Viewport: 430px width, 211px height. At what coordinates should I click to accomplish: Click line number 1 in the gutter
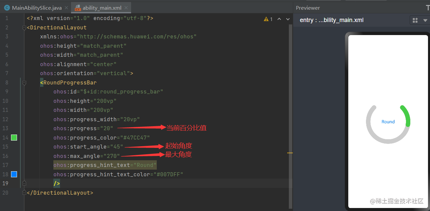click(7, 18)
